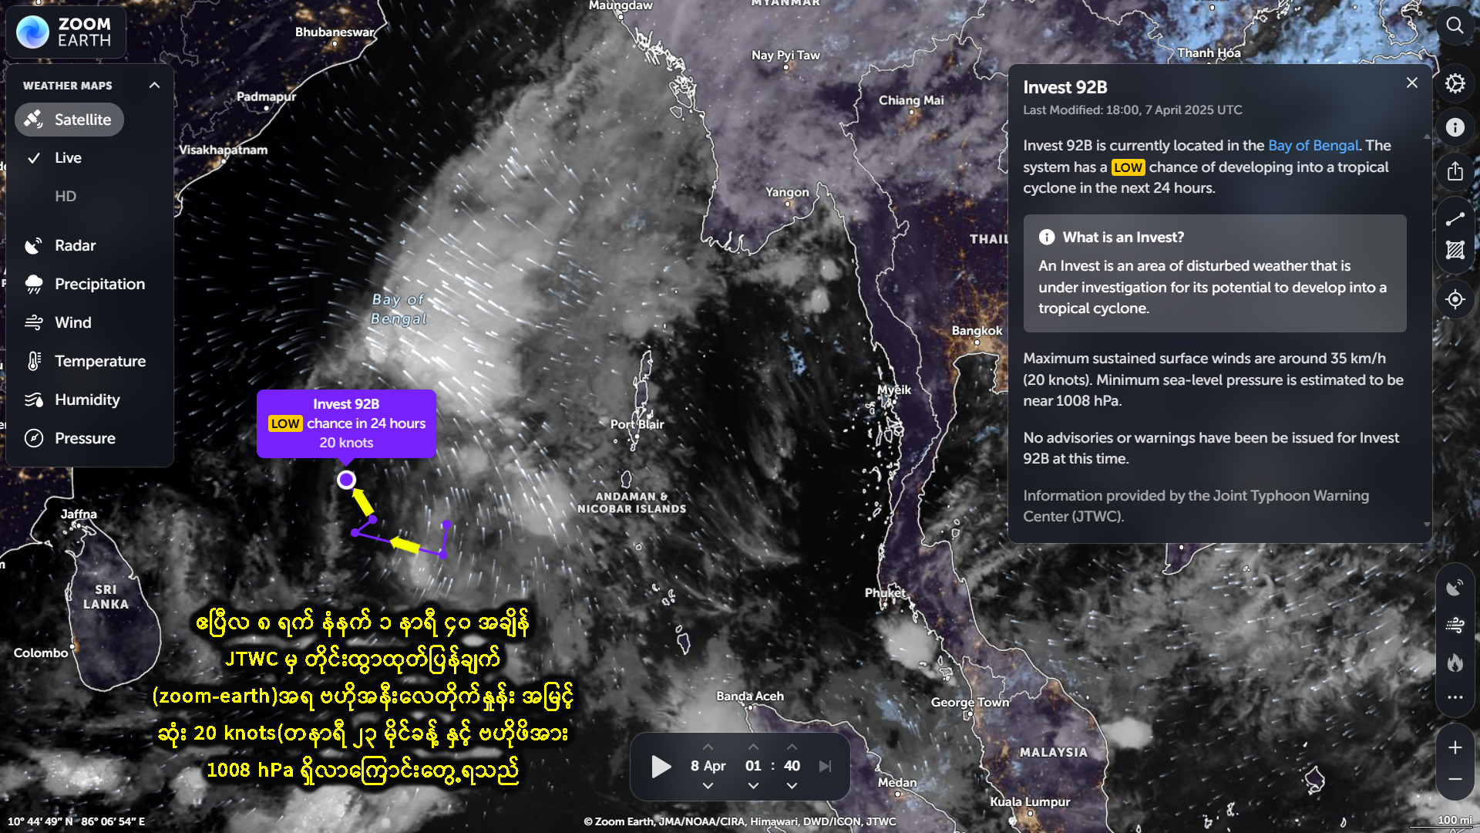Increase the minutes with up chevron
Screen dimensions: 1480x833
(x=792, y=747)
